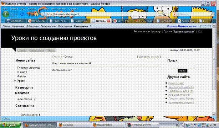Open the Добавление admin bar menu
219x128 pixels.
tap(32, 26)
